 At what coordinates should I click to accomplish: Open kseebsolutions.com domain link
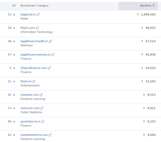coord(34,135)
